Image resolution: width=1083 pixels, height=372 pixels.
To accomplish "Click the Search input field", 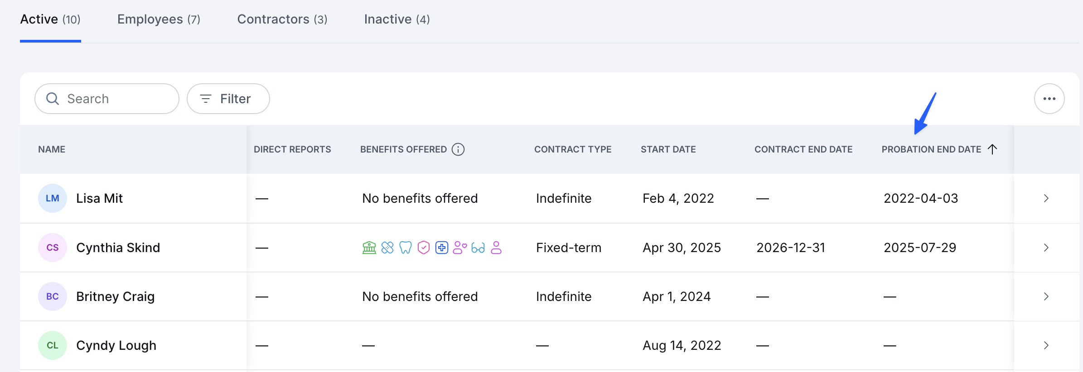I will [107, 99].
